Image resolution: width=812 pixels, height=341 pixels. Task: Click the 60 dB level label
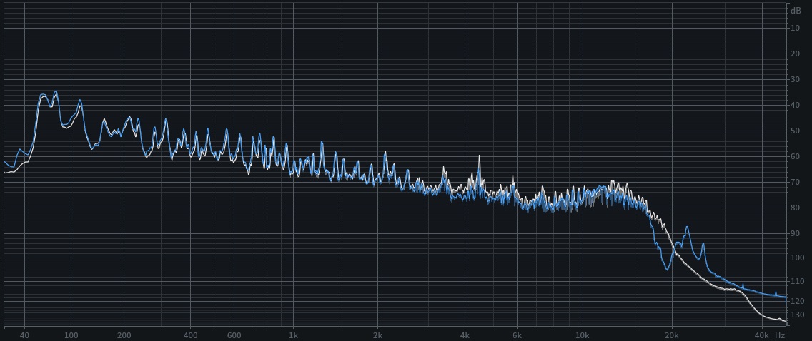pyautogui.click(x=796, y=157)
